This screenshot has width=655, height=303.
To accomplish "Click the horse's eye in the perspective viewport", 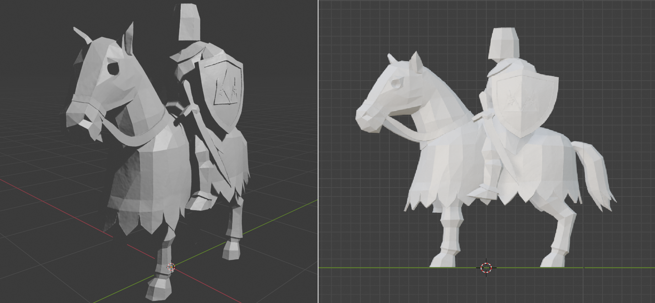I will coord(113,68).
